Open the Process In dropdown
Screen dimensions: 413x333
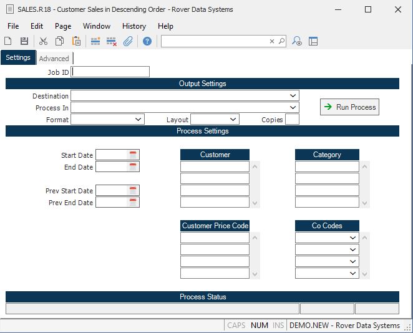293,108
